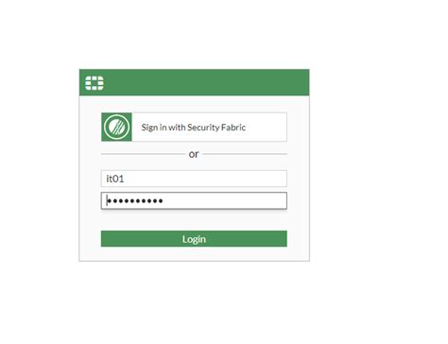Click white background right of login panel
Viewport: 448px width, 344px height.
(x=378, y=163)
